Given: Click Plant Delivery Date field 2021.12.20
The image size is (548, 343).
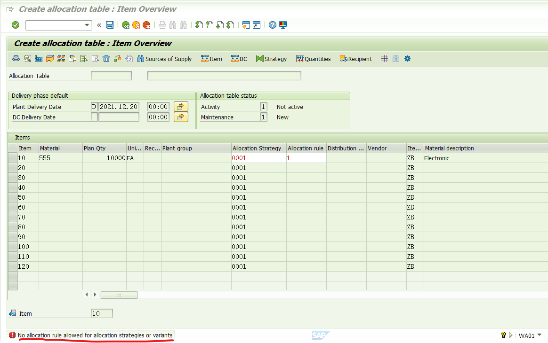Looking at the screenshot, I should 119,107.
